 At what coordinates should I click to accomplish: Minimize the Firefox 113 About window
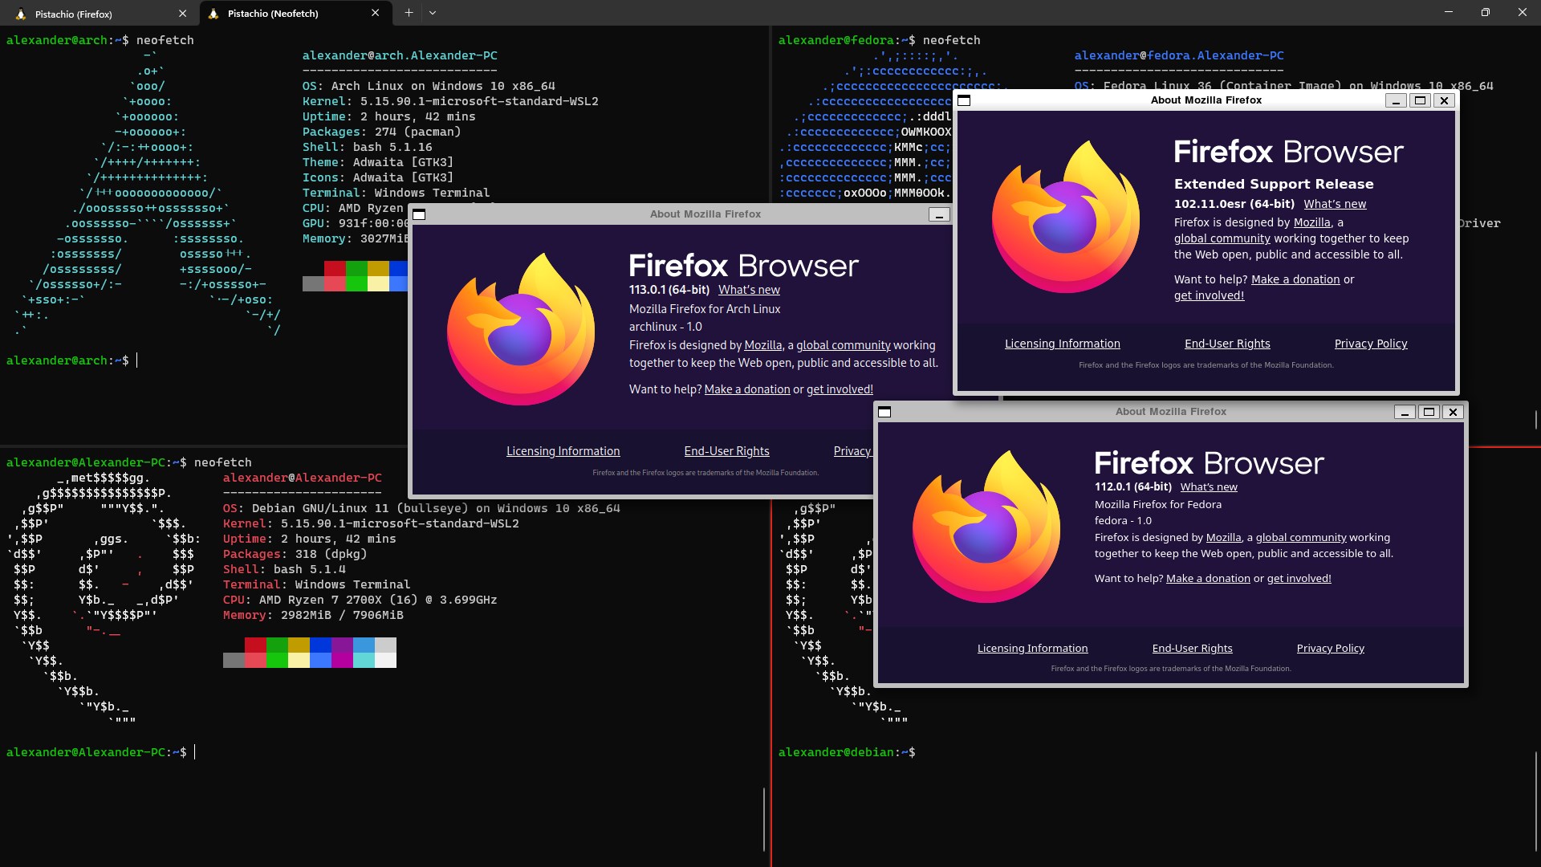tap(939, 214)
